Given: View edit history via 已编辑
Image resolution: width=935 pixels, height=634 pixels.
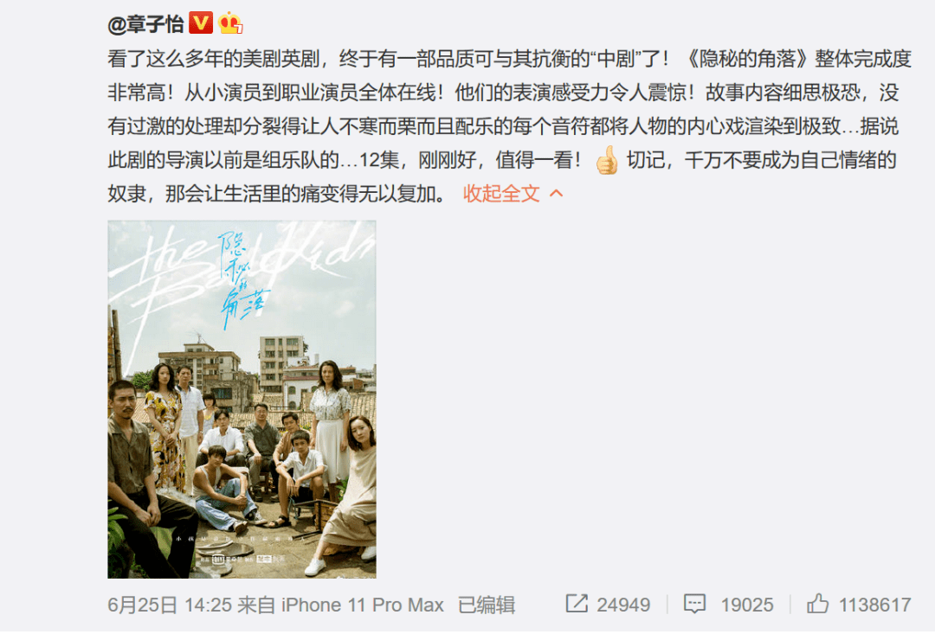Looking at the screenshot, I should pyautogui.click(x=486, y=605).
